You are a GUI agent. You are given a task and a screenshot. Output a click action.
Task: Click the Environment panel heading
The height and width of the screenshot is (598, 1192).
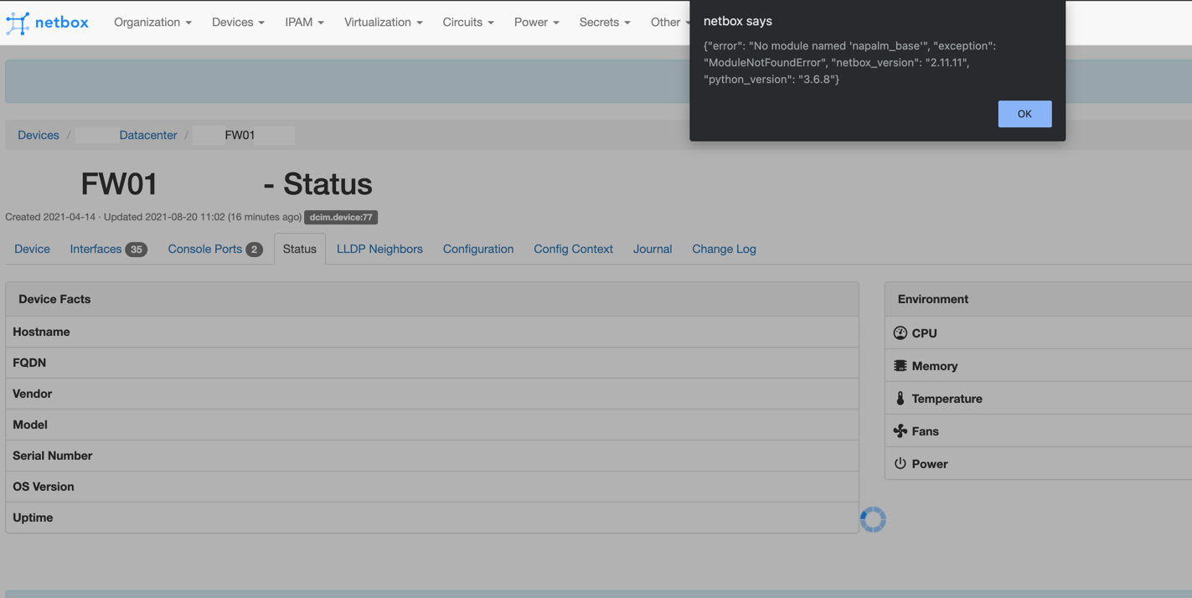(933, 299)
